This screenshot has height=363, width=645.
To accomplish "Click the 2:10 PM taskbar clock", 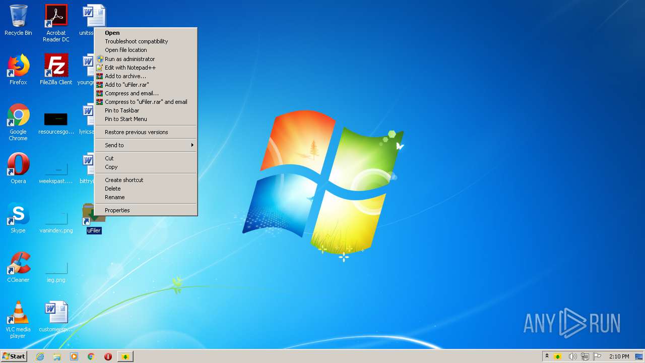I will (x=619, y=356).
